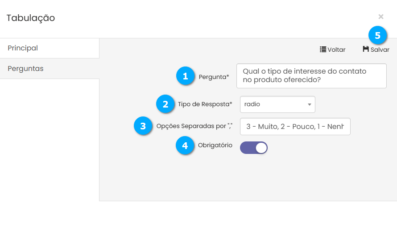Viewport: 397px width, 232px height.
Task: Click the blue step 5 marker
Action: pos(377,36)
